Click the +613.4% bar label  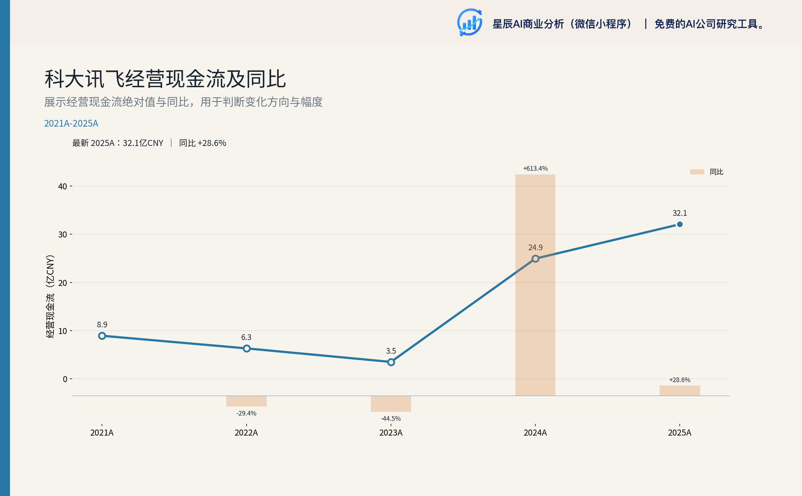pyautogui.click(x=535, y=168)
